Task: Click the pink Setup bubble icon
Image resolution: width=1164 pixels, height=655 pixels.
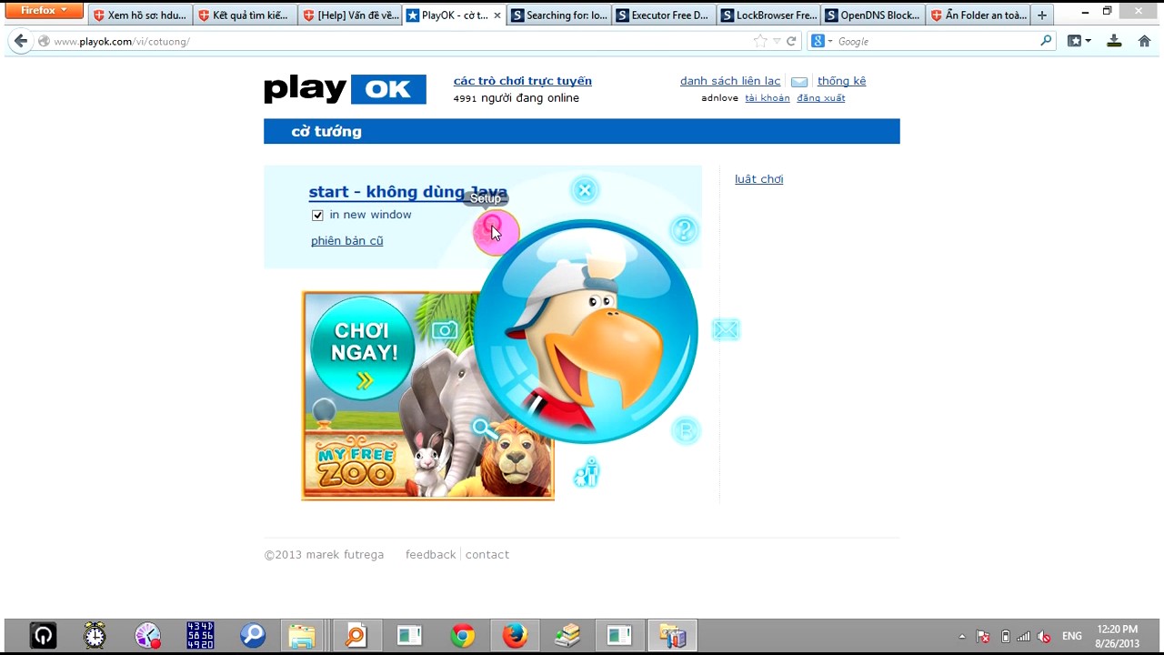Action: (496, 232)
